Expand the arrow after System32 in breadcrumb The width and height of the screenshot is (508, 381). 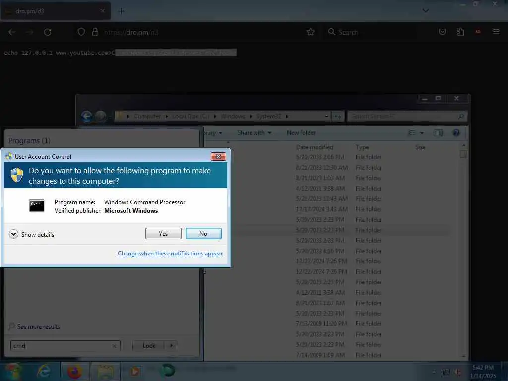pos(287,116)
